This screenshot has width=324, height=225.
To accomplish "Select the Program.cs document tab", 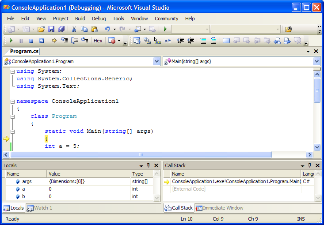I will [24, 51].
